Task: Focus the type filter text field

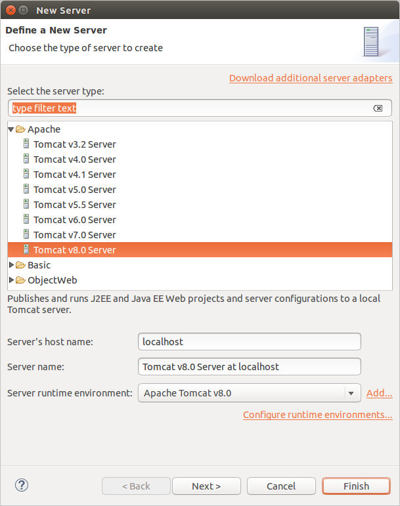Action: click(200, 108)
